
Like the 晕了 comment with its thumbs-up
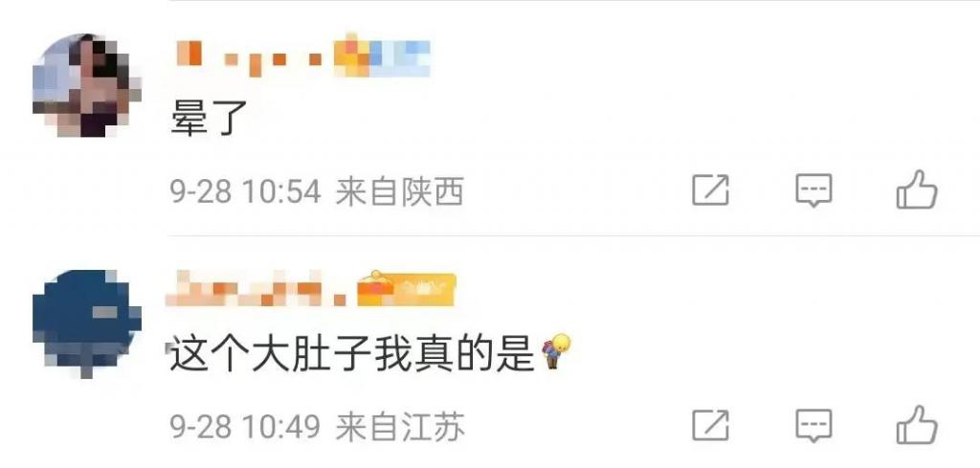click(917, 189)
